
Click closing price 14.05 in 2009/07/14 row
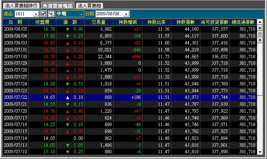tap(49, 138)
